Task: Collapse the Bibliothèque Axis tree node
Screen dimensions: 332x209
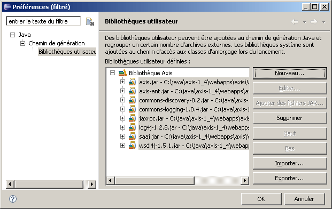Action: (112, 73)
